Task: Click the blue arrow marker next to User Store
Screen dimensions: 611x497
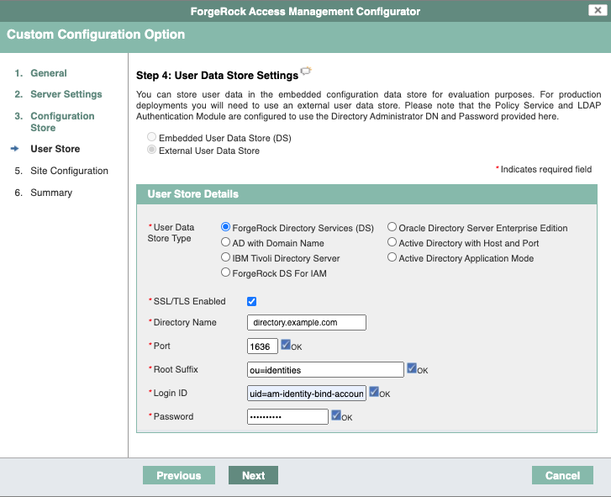Action: 15,149
